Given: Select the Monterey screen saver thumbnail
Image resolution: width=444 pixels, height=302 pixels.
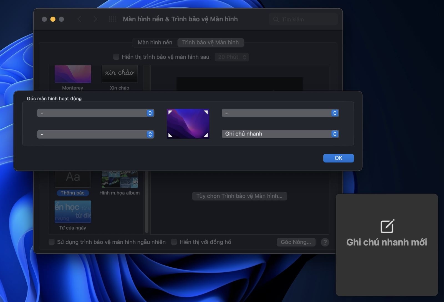Looking at the screenshot, I should [73, 74].
